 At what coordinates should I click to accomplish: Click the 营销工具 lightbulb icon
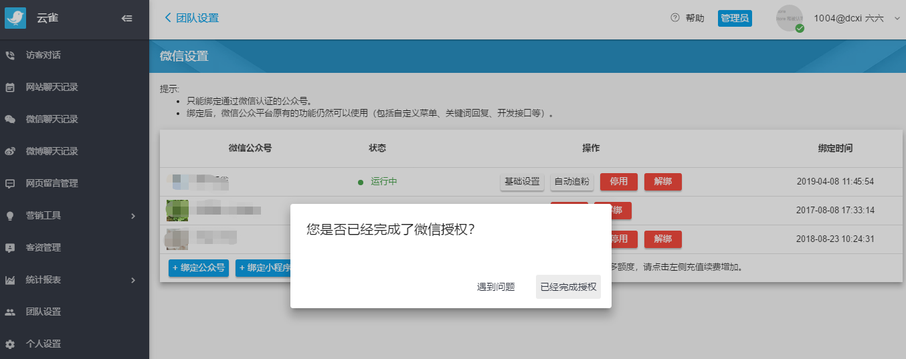[x=10, y=215]
